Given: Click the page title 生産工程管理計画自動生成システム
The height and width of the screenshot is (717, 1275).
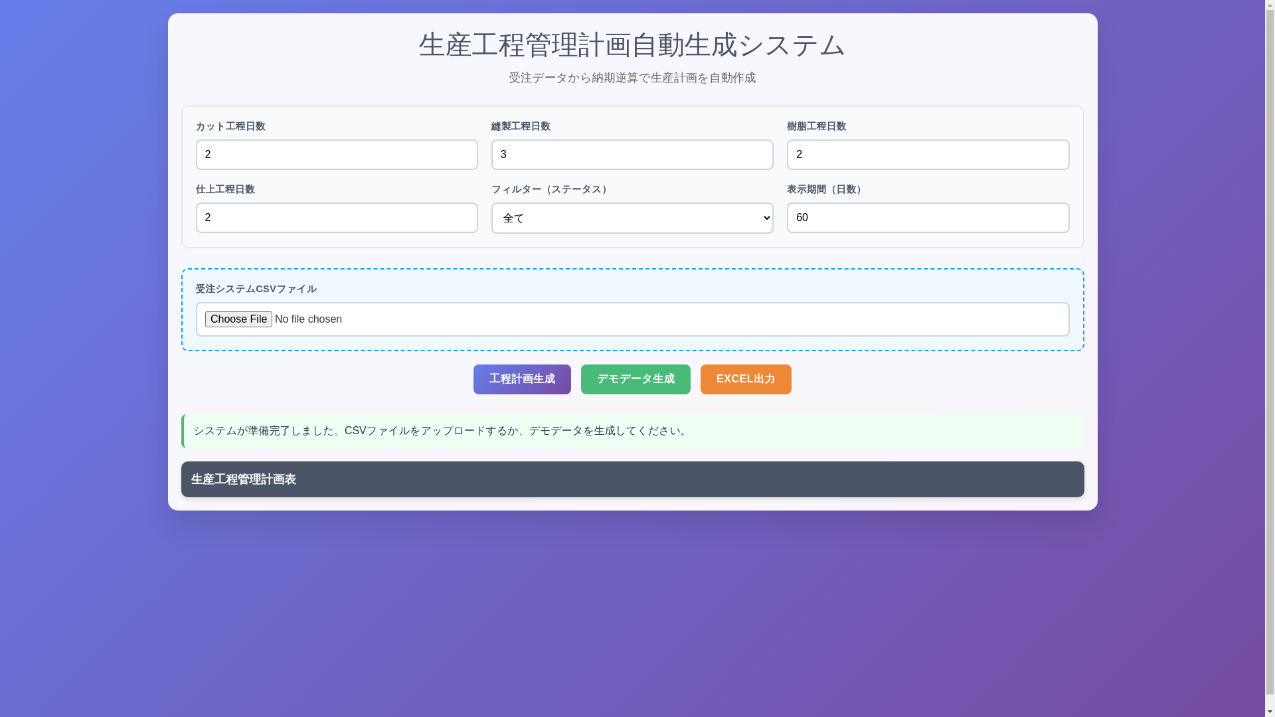Looking at the screenshot, I should pos(632,45).
